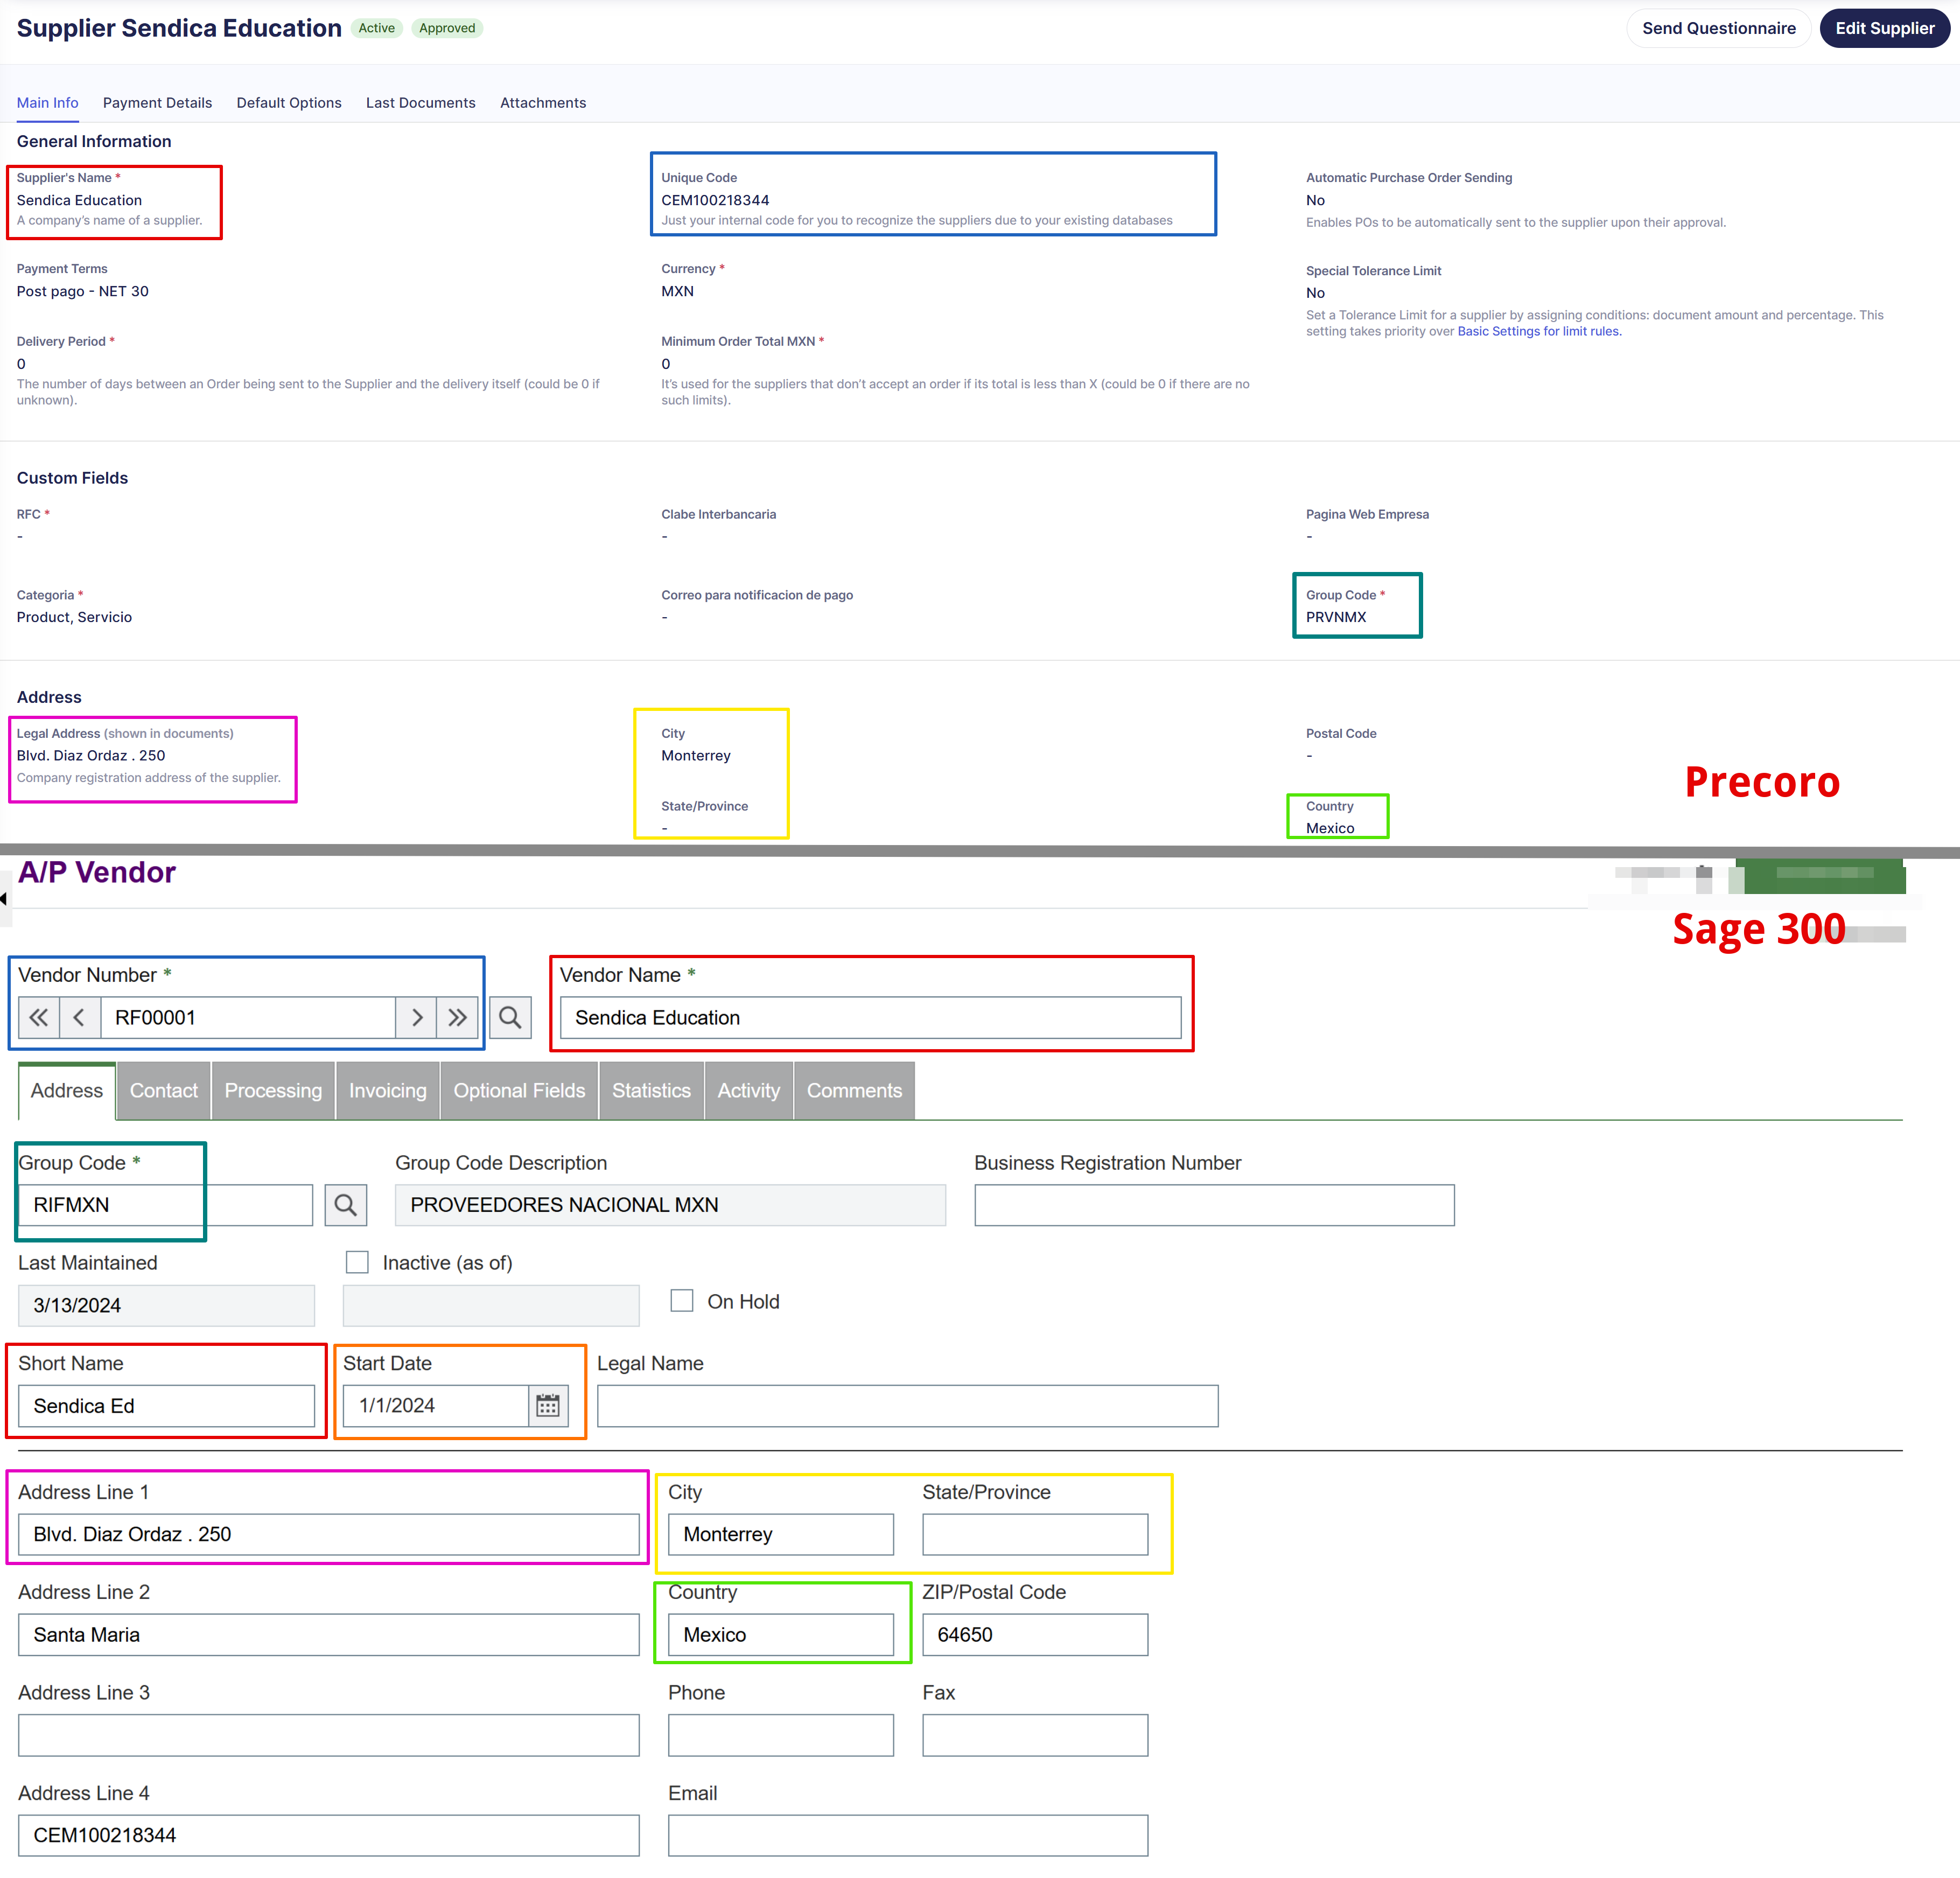Check the Inactive (as of) checkbox
Screen dimensions: 1960x1878
(x=357, y=1262)
